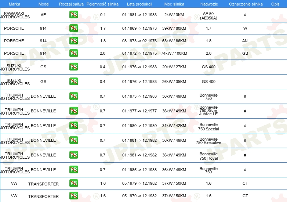Click fuel icon in Porsche 914 1.7 row

pyautogui.click(x=73, y=28)
